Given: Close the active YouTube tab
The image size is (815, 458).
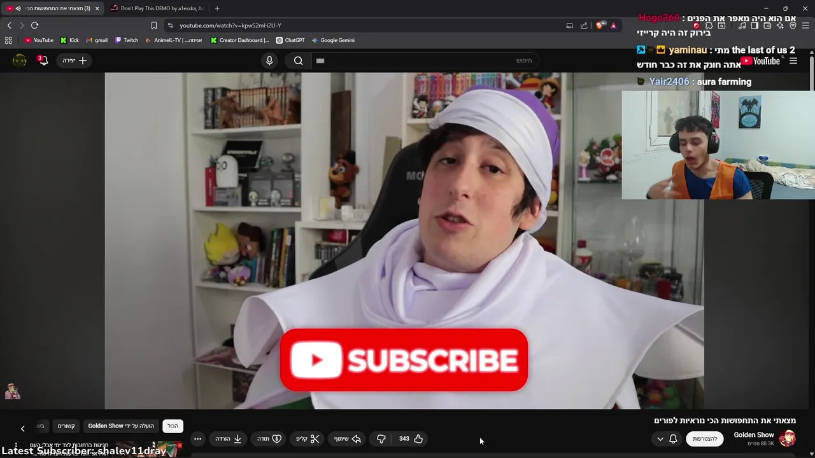Looking at the screenshot, I should pos(97,8).
